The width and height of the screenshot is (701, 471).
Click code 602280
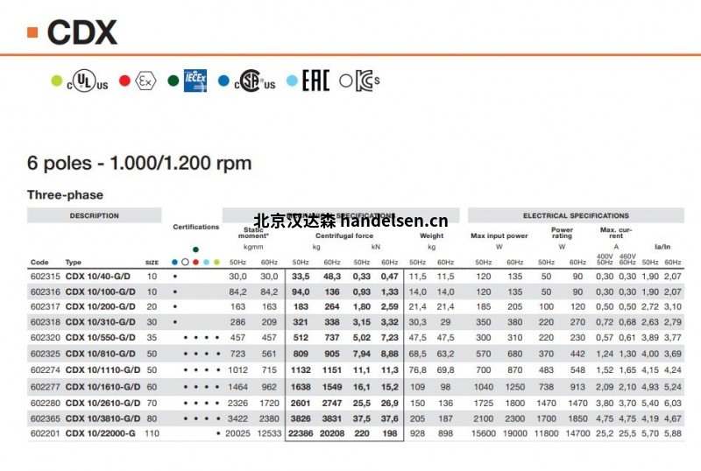46,403
